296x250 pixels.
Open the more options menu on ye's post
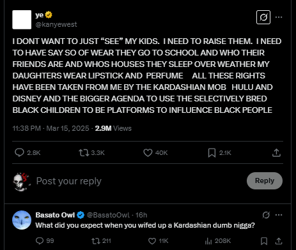(x=279, y=17)
